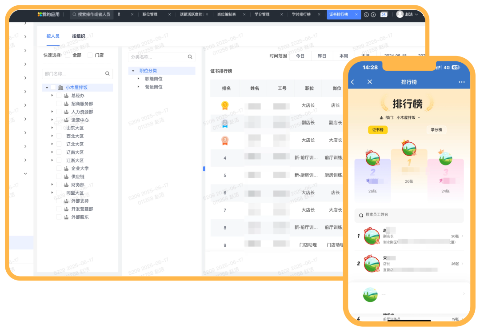Expand the 职能岗位 tree node
Screen dimensions: 480x329
pos(139,79)
